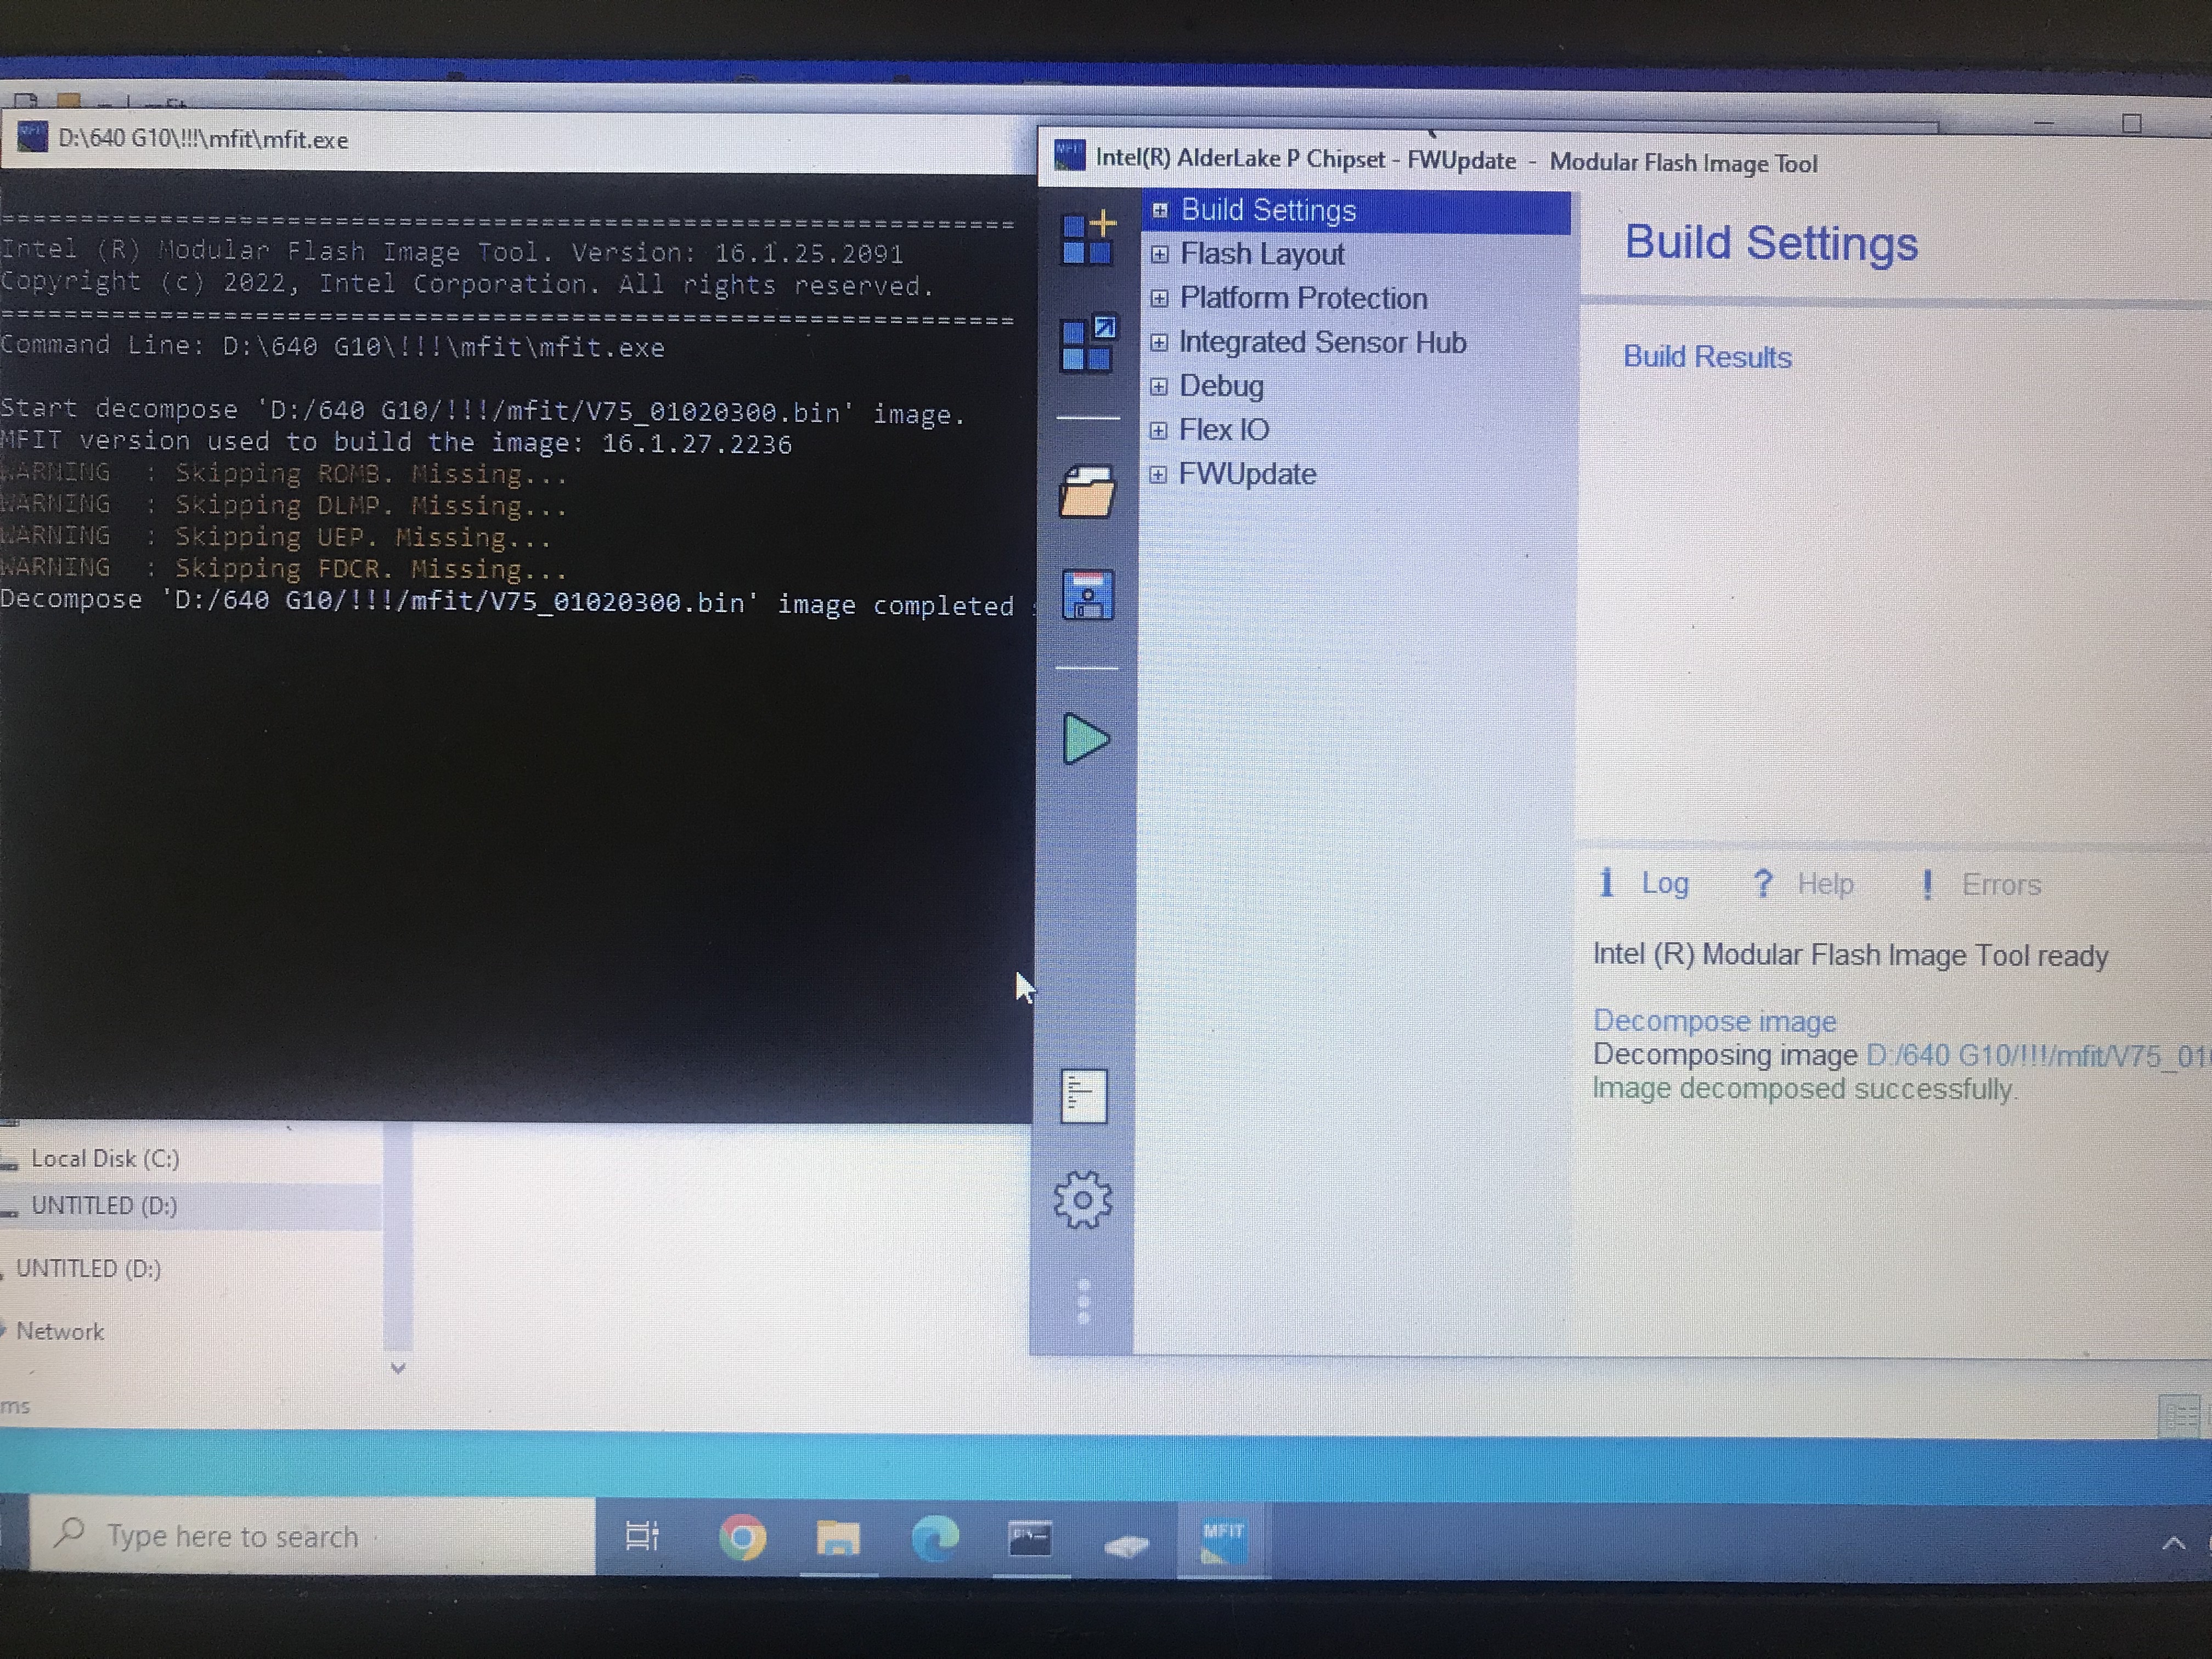Click the log document icon in sidebar
Viewport: 2212px width, 1659px height.
(x=1084, y=1096)
